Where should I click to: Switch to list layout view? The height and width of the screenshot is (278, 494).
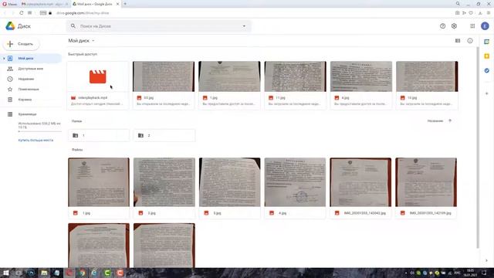(458, 41)
